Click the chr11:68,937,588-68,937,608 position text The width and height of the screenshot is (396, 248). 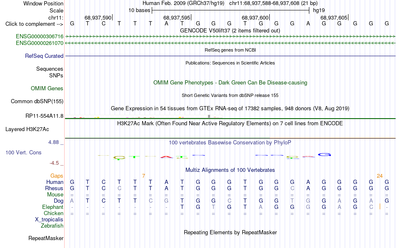pos(273,3)
